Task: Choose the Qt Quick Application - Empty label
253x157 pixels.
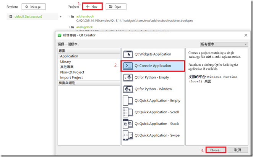Action: click(x=157, y=101)
